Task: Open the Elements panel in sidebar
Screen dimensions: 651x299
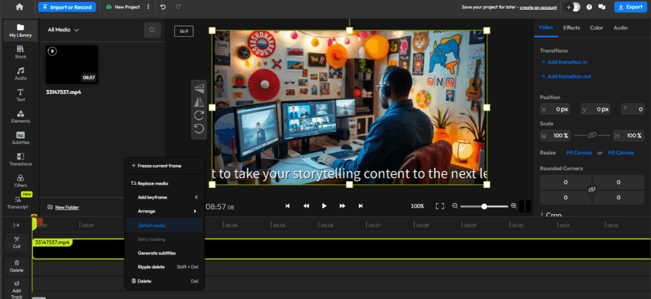Action: [x=20, y=116]
